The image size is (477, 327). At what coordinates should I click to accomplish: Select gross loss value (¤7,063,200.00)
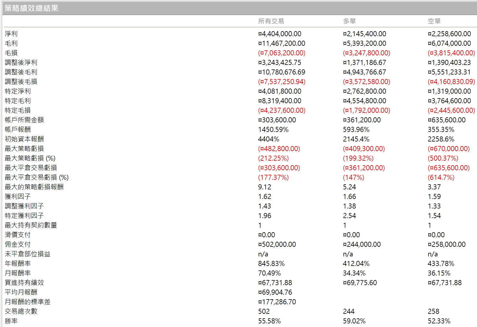point(282,53)
